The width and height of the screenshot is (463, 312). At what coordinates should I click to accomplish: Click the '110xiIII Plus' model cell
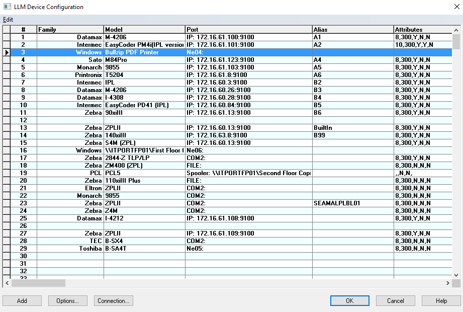click(144, 181)
